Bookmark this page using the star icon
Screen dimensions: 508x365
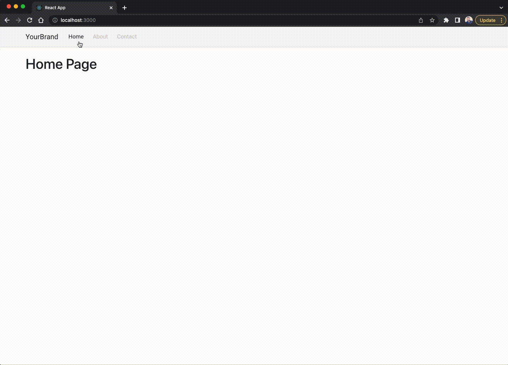click(x=432, y=20)
